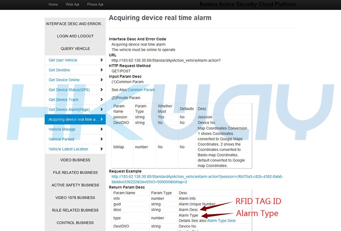Viewport: 341px width, 231px height.
Task: Collapse QUERY VEHICLE section
Action: 75,48
